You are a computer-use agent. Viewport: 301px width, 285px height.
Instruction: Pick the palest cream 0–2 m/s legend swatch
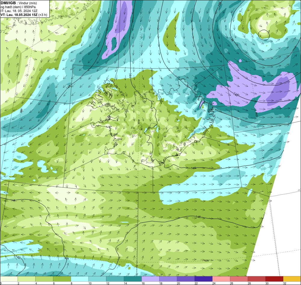coord(9,279)
